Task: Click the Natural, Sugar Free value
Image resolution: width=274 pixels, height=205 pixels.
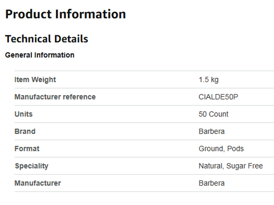Action: click(x=230, y=166)
